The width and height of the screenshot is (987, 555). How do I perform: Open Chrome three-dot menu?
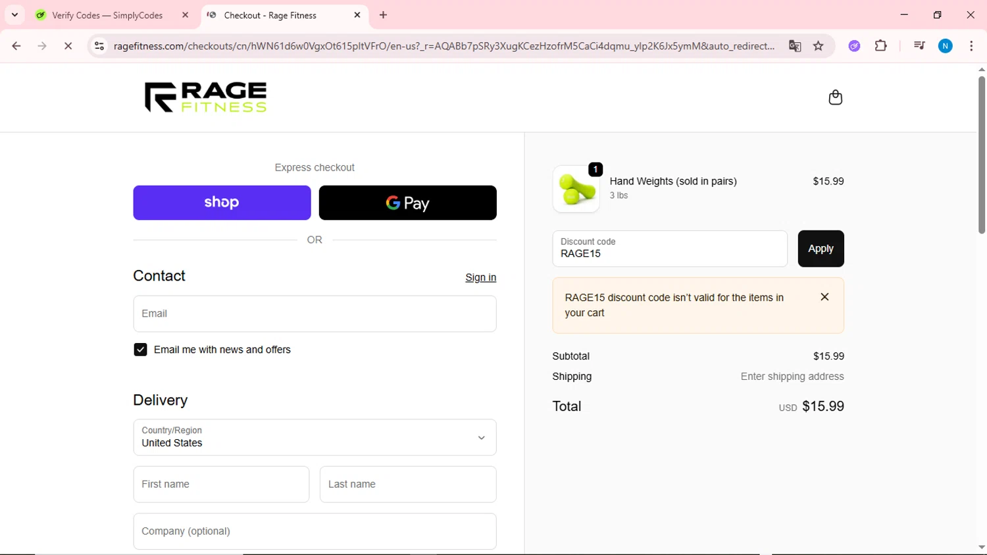[x=971, y=46]
